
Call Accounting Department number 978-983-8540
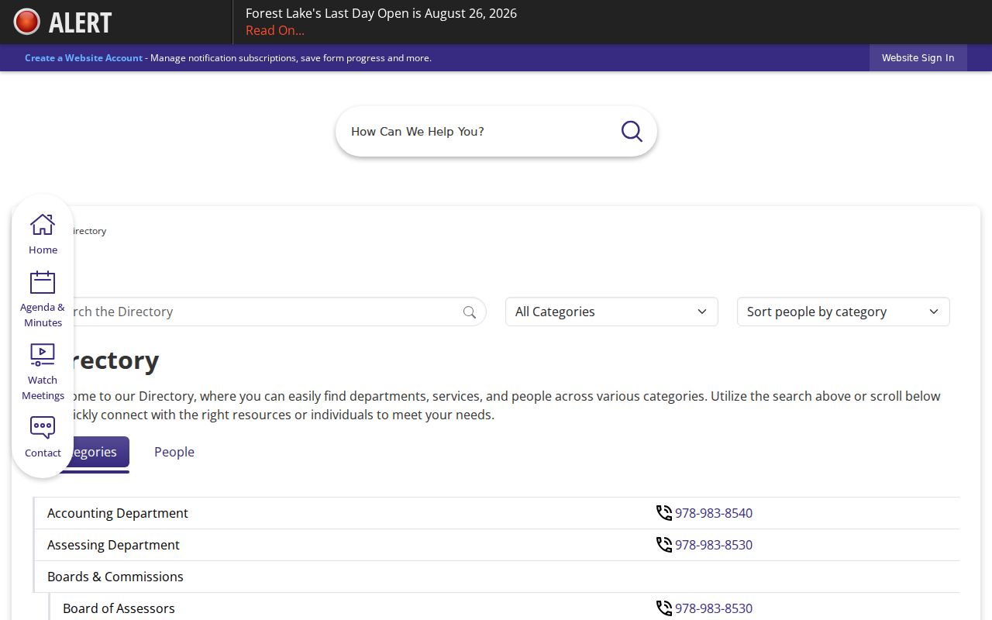click(x=714, y=513)
